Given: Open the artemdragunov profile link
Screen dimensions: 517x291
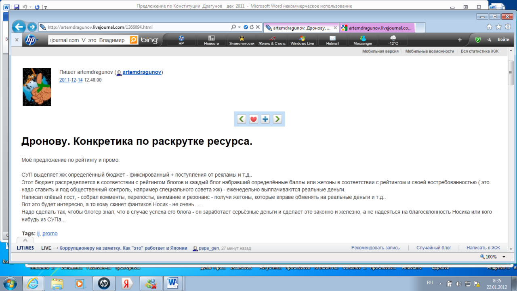Looking at the screenshot, I should click(x=142, y=72).
